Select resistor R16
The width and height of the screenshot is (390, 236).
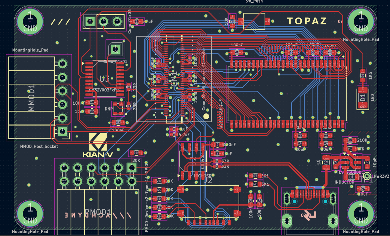[x=159, y=181]
